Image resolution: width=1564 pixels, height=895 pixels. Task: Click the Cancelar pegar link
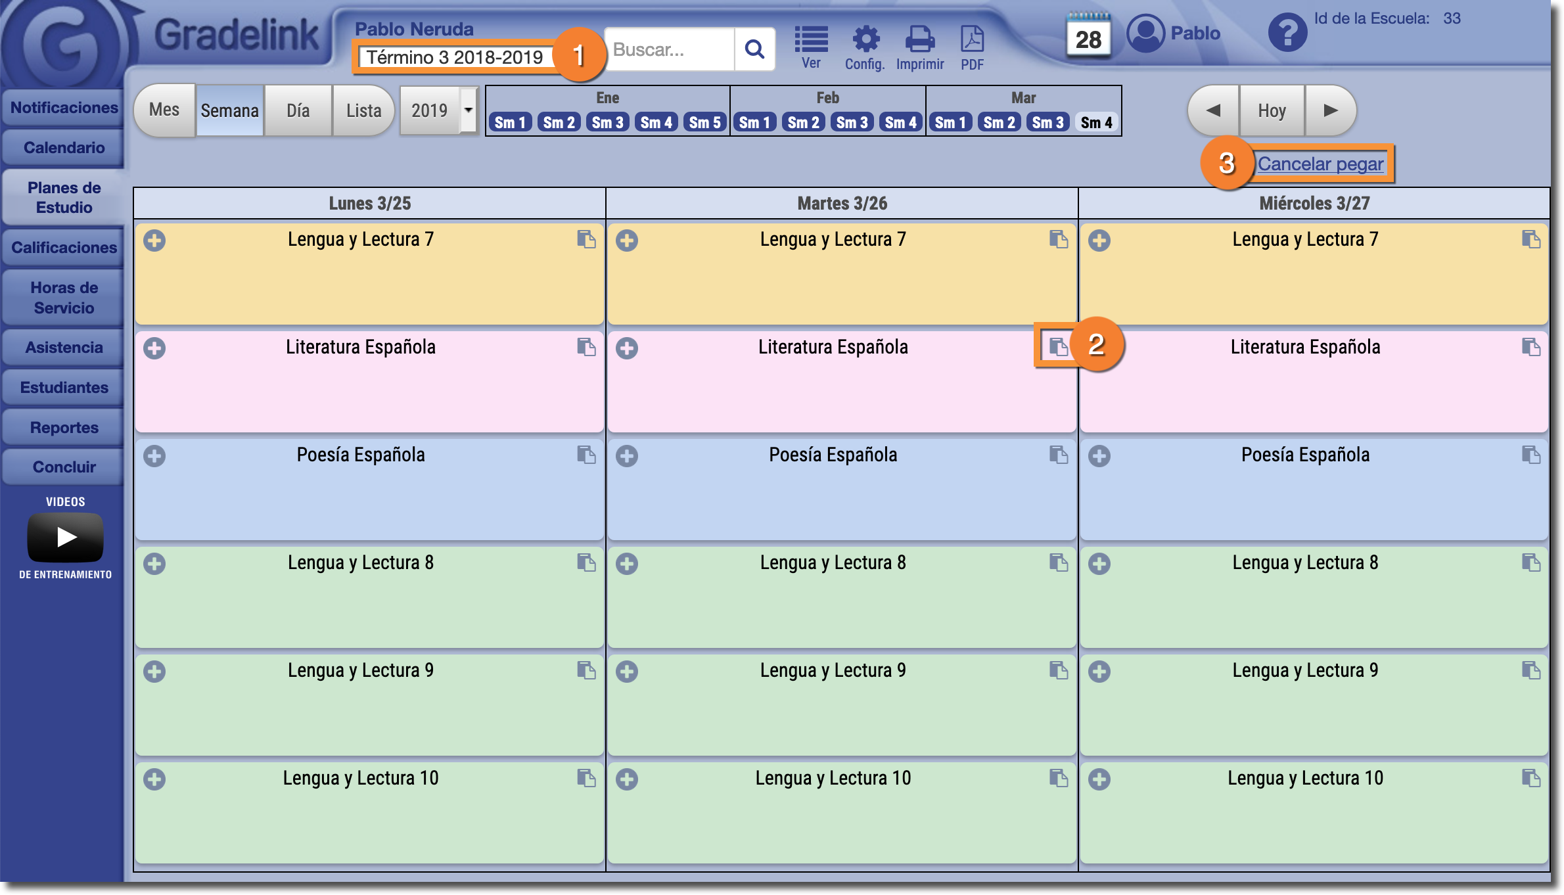click(x=1320, y=164)
